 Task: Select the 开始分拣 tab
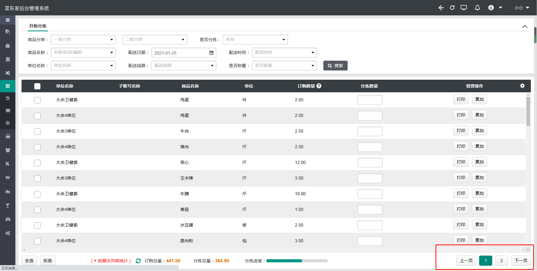pyautogui.click(x=38, y=26)
